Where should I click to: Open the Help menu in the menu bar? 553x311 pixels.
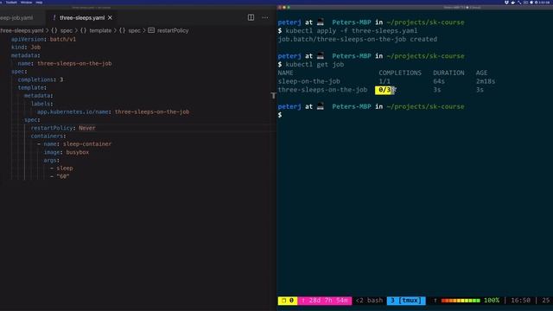[x=39, y=2]
